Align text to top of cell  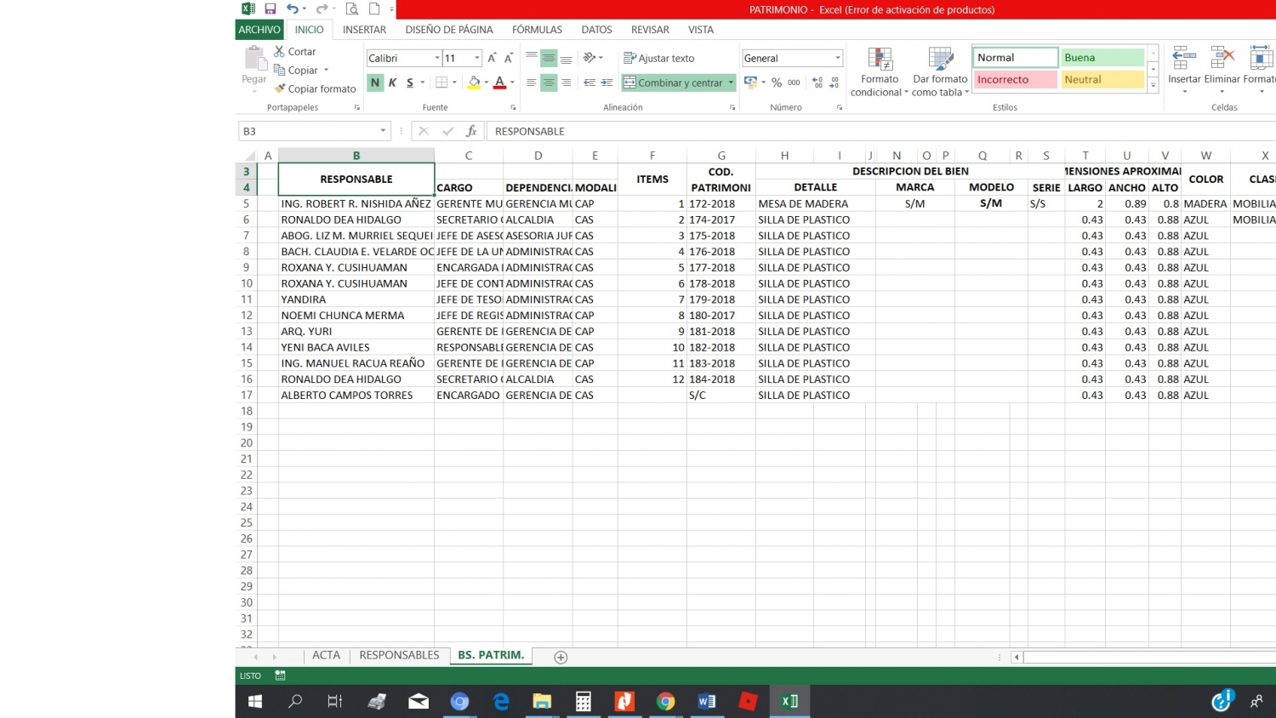coord(532,58)
